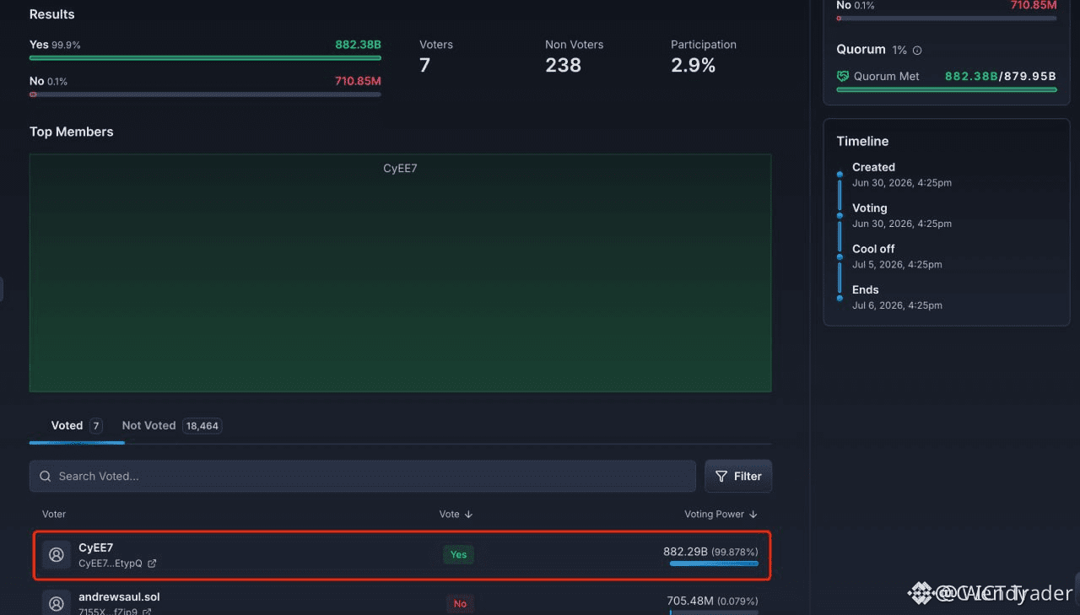The image size is (1080, 615).
Task: Switch to the Voted tab
Action: [x=76, y=426]
